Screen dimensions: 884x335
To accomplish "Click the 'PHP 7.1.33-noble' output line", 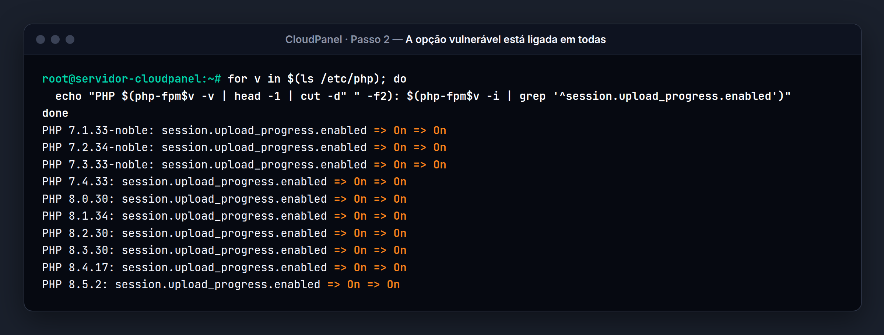I will 244,130.
